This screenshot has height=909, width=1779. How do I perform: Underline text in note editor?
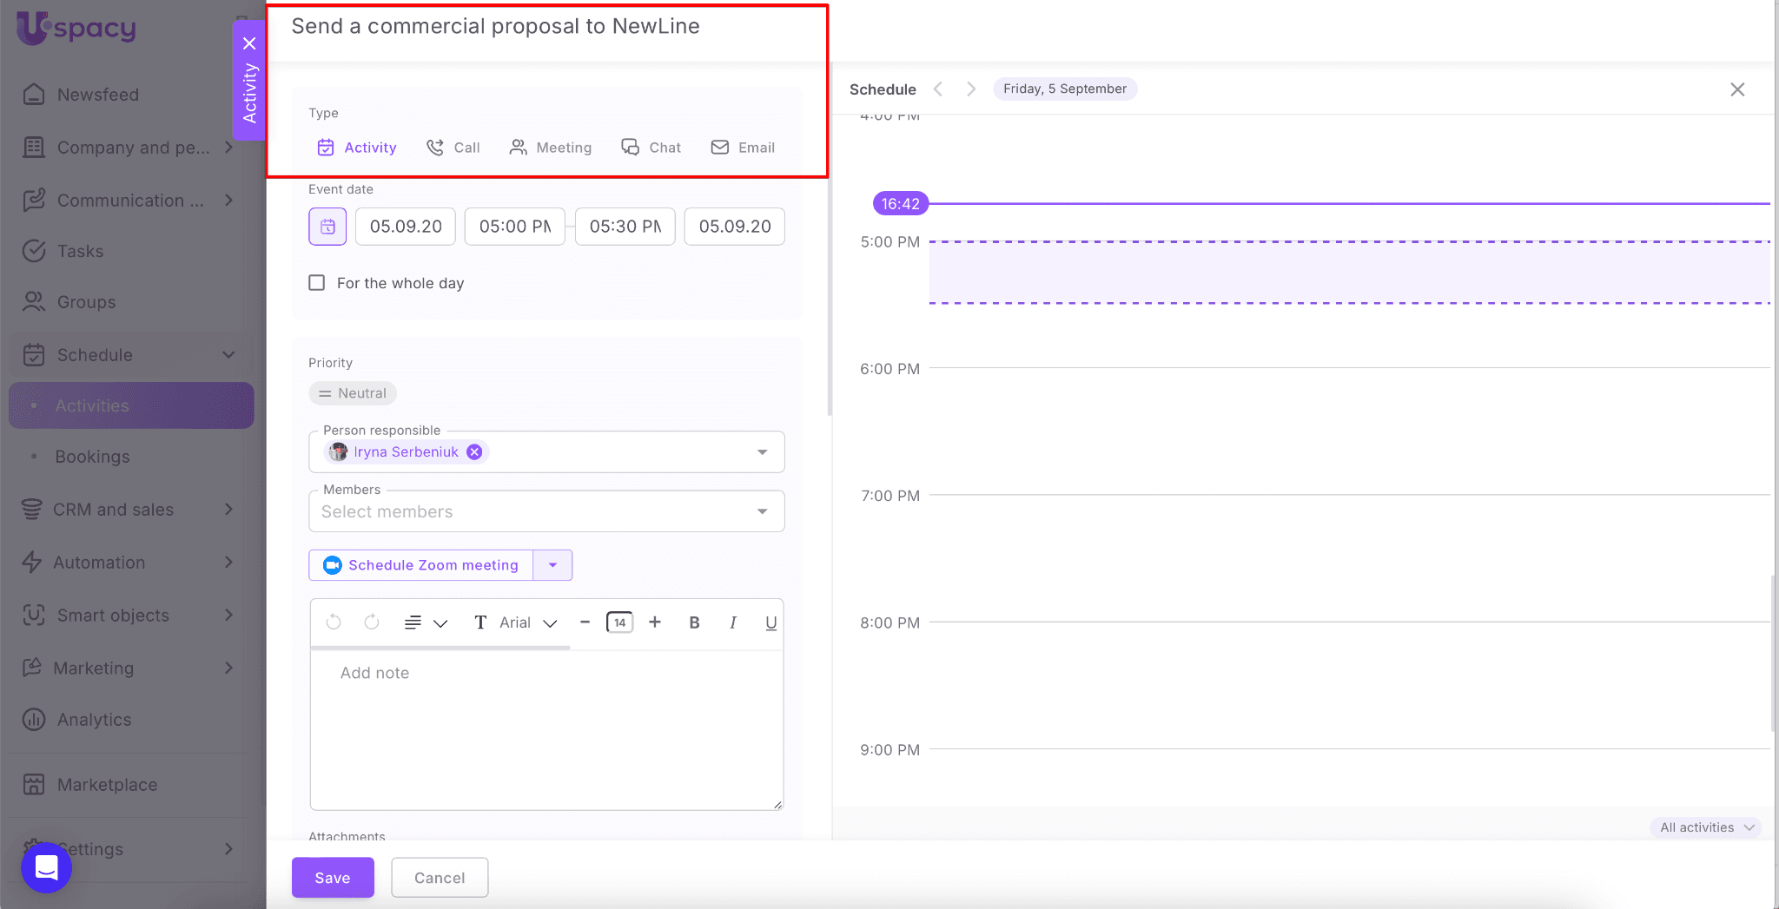pyautogui.click(x=770, y=622)
